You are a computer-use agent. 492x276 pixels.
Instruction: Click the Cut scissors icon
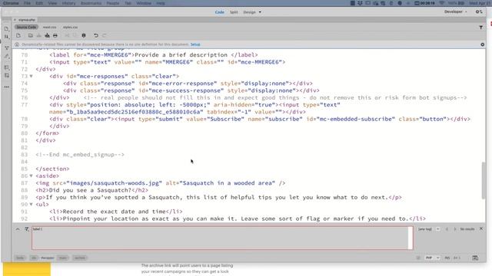coord(67,36)
